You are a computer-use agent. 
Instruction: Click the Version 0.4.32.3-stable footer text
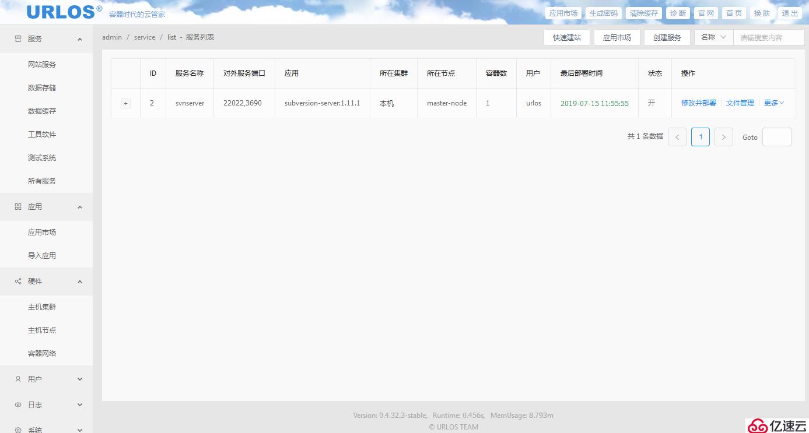point(390,416)
